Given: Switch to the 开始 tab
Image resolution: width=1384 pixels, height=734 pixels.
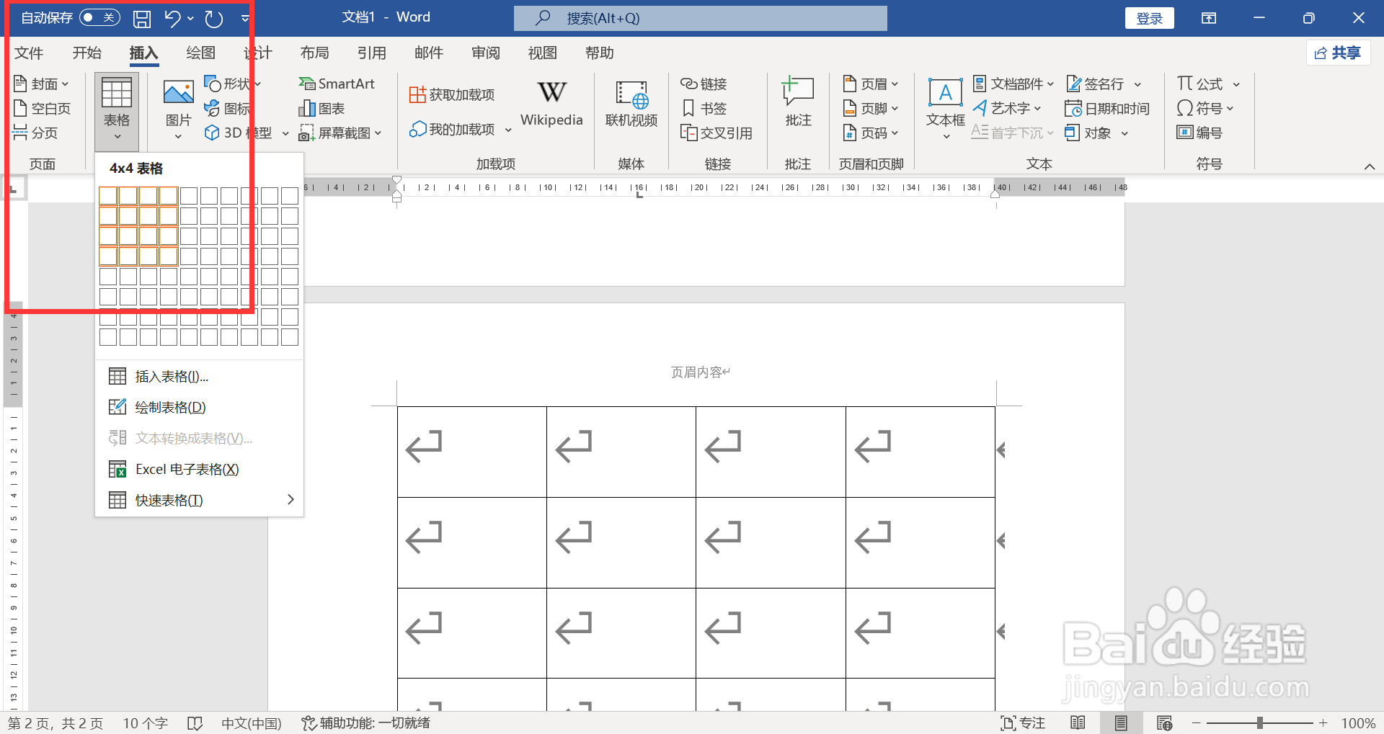Looking at the screenshot, I should [87, 53].
